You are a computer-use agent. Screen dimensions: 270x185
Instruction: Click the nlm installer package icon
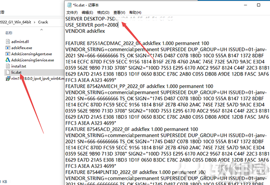click(8, 79)
